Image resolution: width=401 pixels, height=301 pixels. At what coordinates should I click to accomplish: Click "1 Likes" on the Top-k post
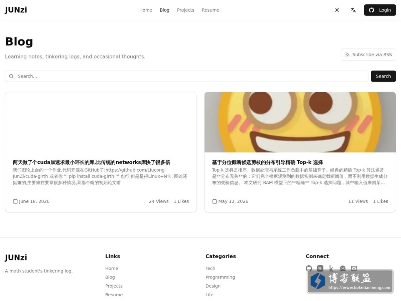(x=380, y=201)
